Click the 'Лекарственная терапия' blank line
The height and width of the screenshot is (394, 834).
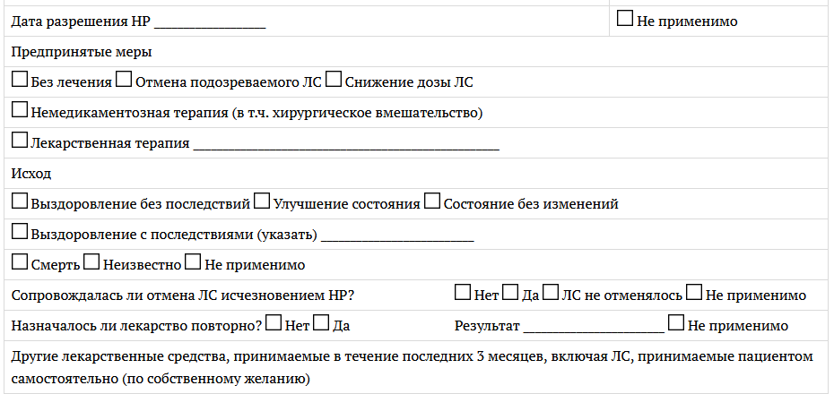[x=346, y=147]
